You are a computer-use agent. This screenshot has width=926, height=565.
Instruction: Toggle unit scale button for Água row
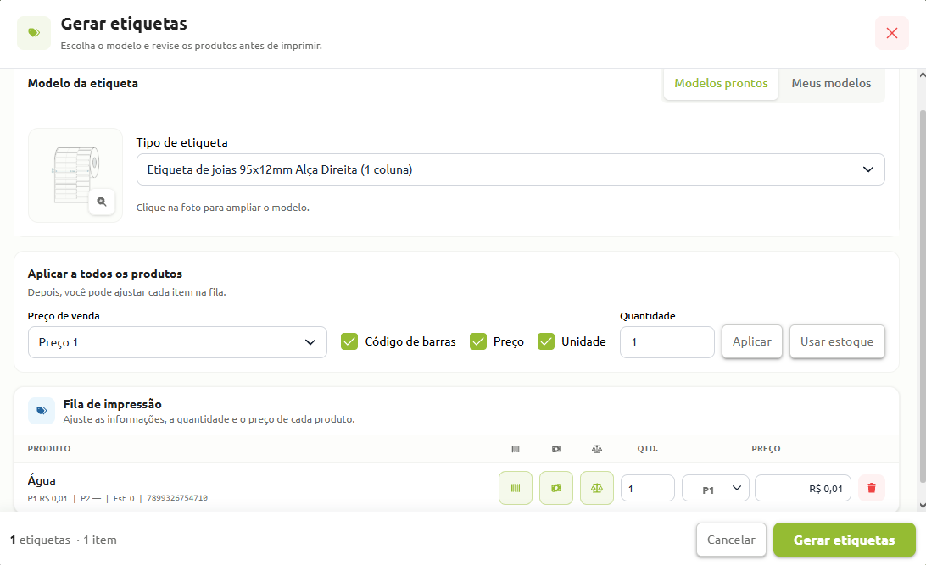[597, 488]
